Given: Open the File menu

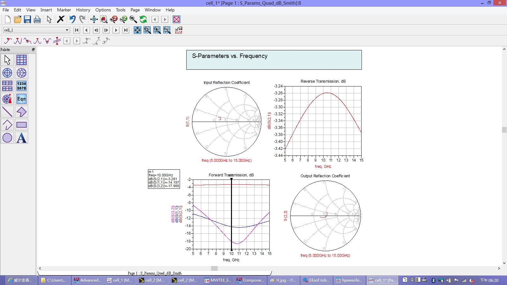Looking at the screenshot, I should [x=6, y=10].
